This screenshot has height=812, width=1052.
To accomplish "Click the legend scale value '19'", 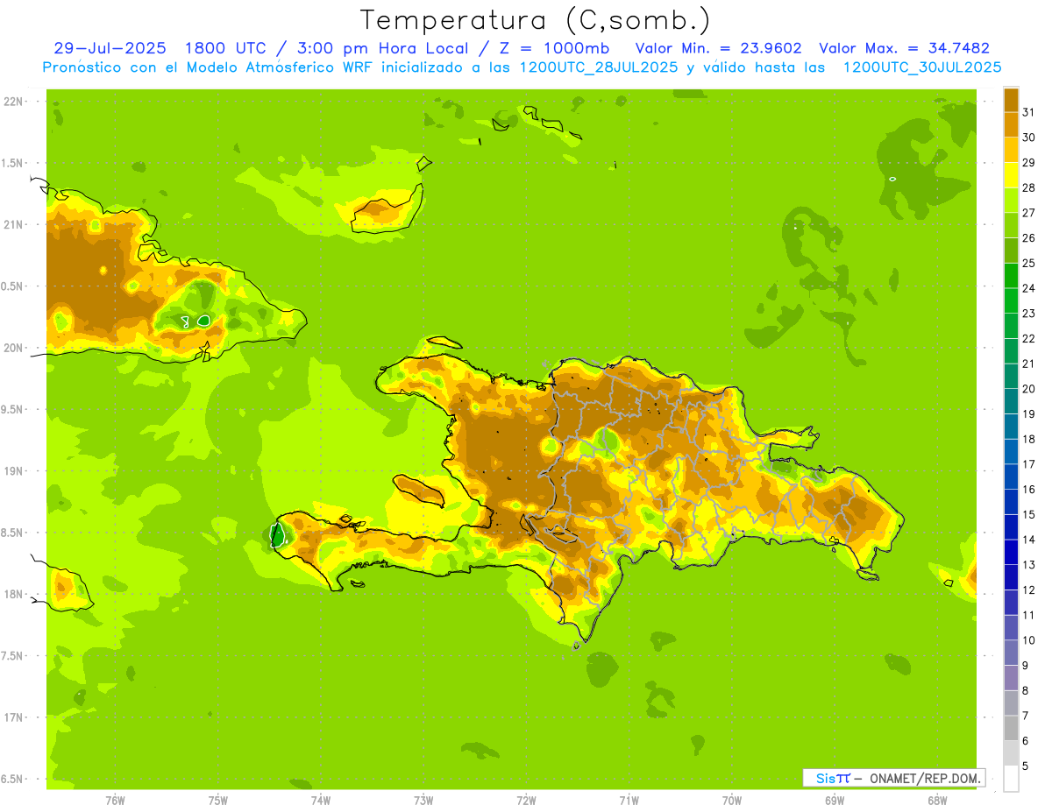I will coord(1028,414).
